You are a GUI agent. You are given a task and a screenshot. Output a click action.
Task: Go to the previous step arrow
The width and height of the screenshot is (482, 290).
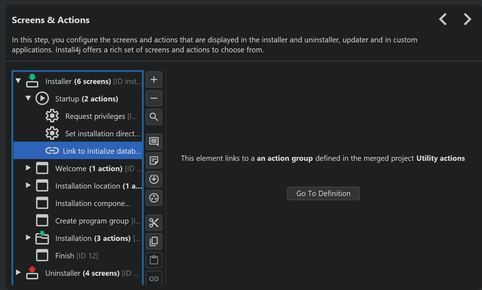point(443,19)
